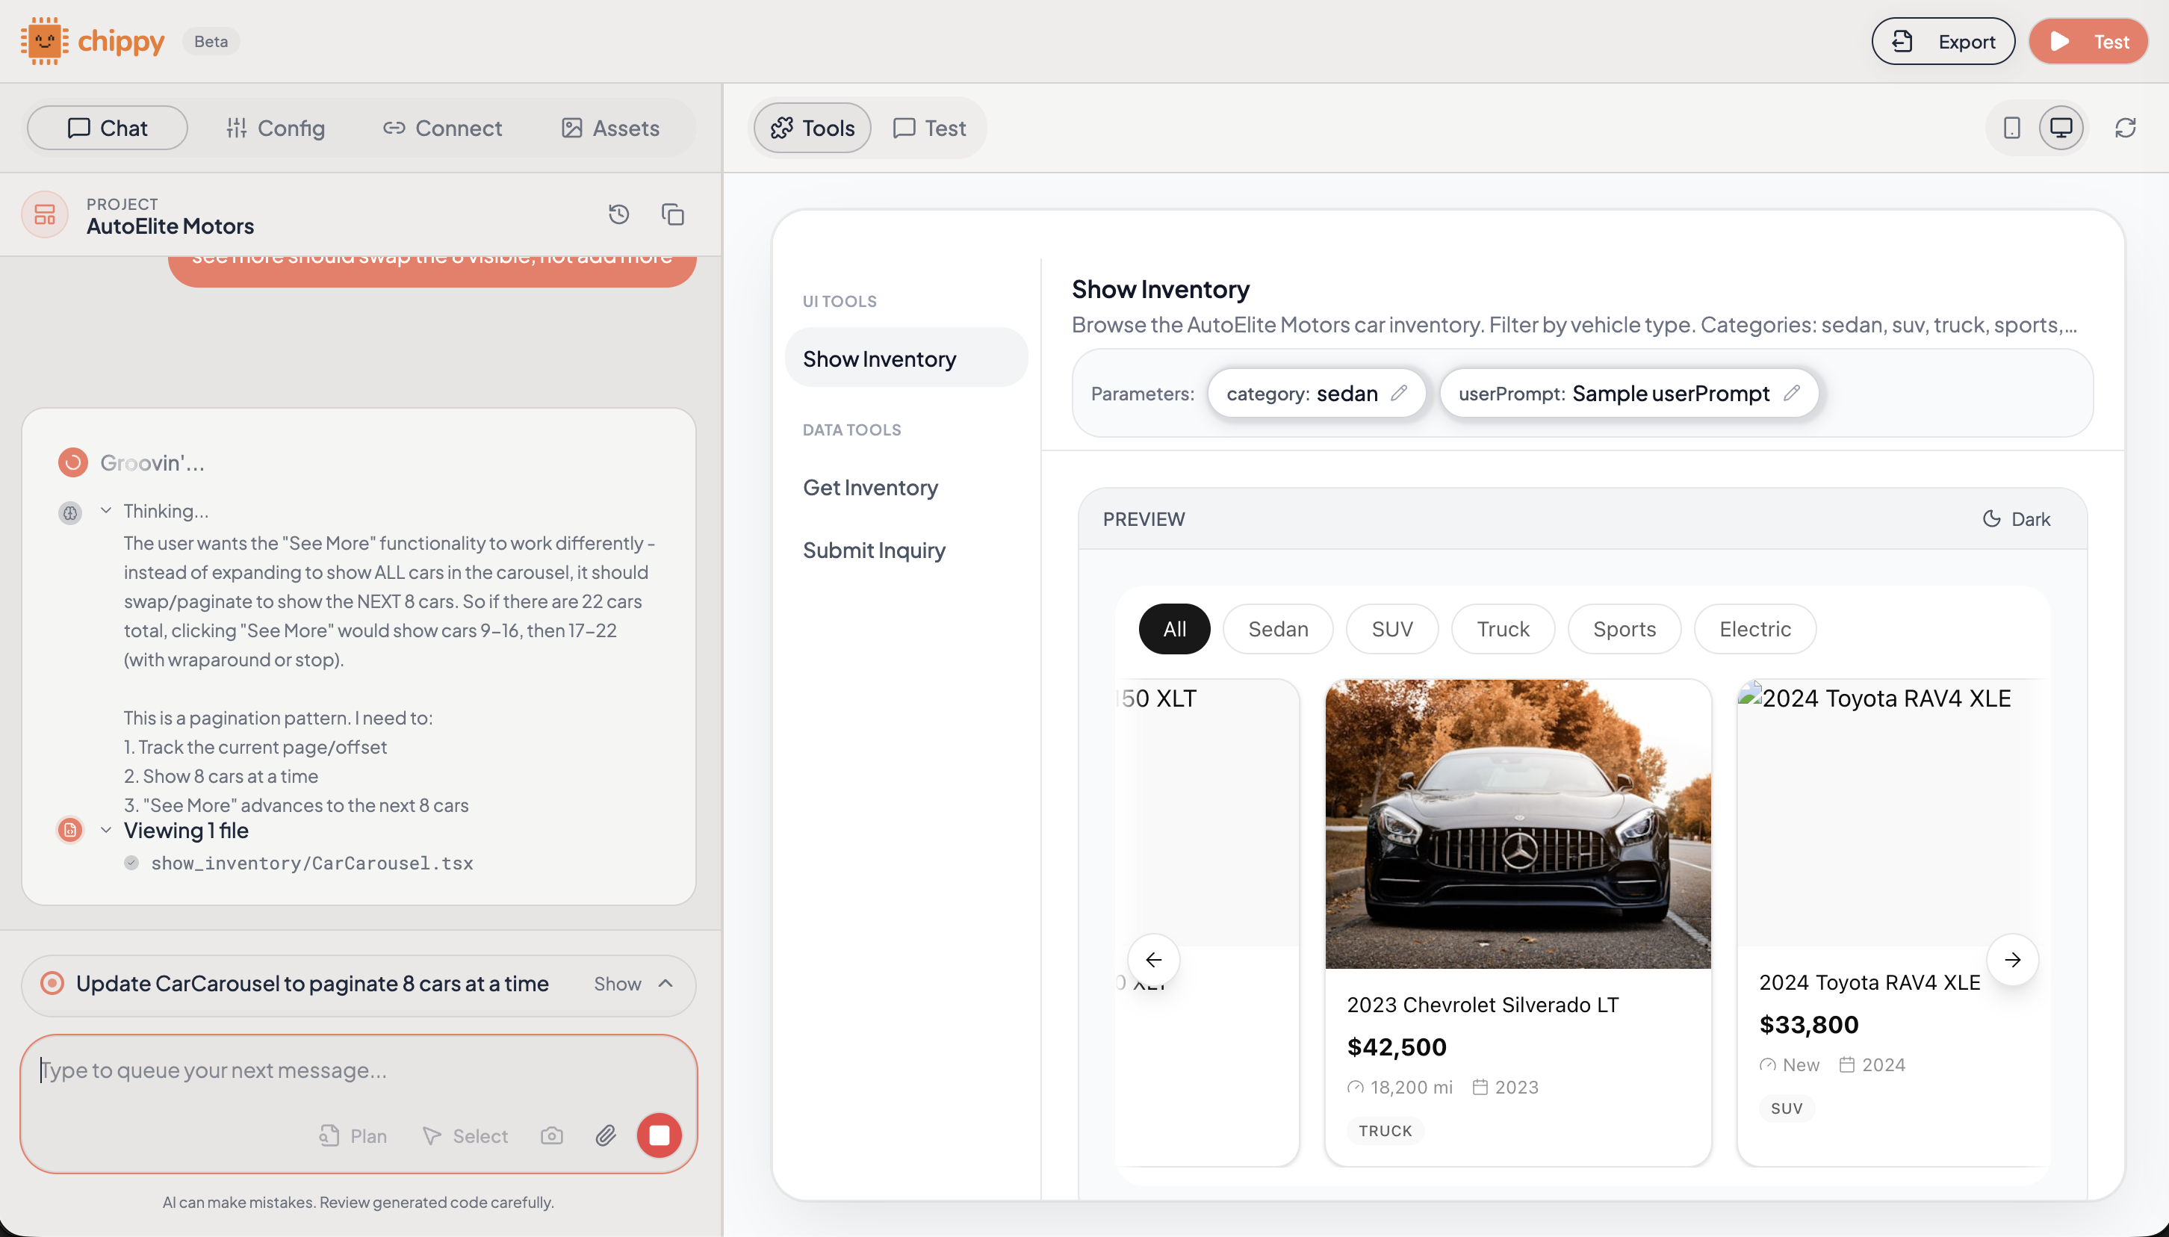2169x1237 pixels.
Task: Click the orange Test button
Action: pos(2088,42)
